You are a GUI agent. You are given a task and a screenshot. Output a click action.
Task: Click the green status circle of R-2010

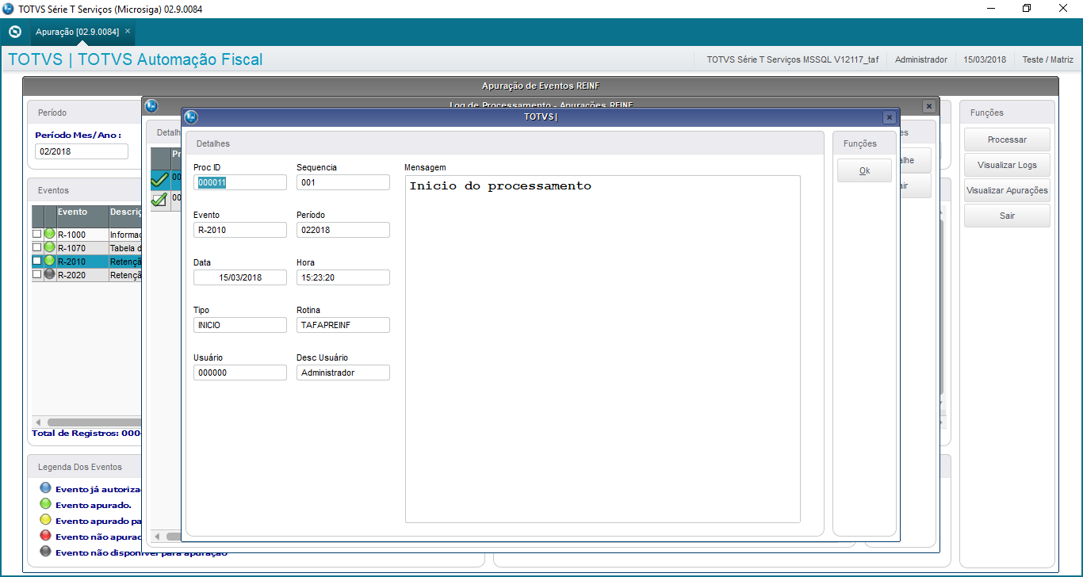tap(50, 261)
